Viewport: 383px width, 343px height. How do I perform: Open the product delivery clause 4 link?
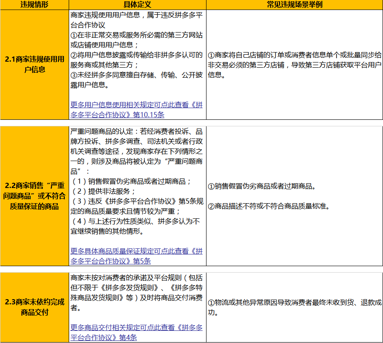(x=137, y=332)
